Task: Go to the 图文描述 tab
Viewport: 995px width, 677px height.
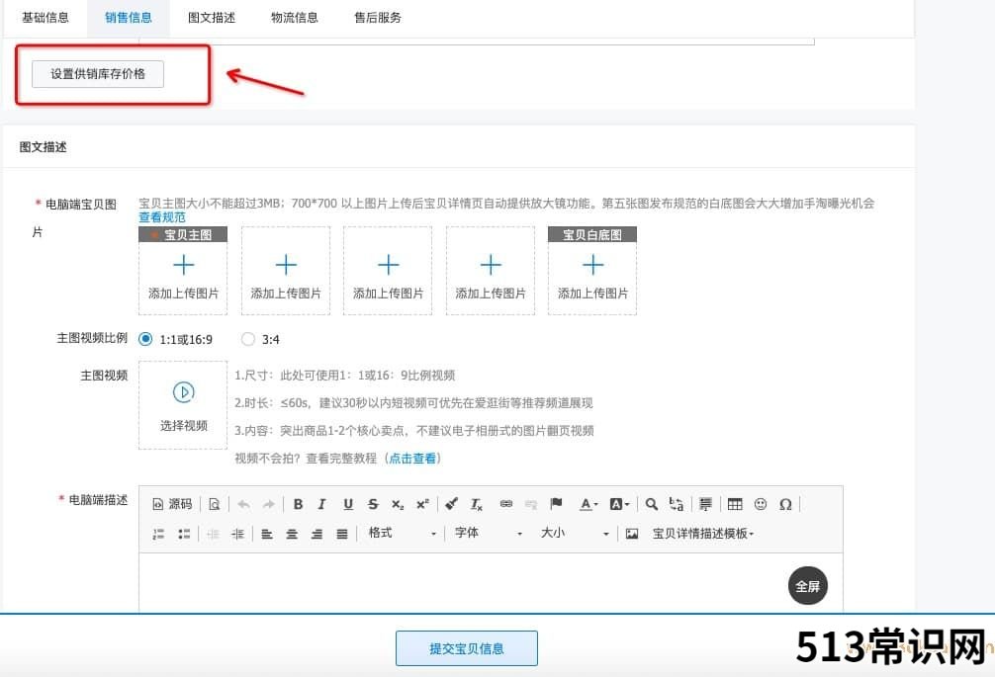Action: click(x=212, y=18)
